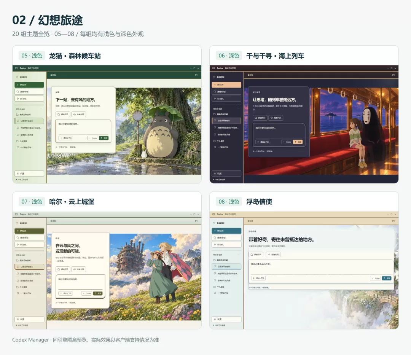Click the Totoro wallpaper image in preview 05
This screenshot has width=411, height=355.
(x=158, y=131)
